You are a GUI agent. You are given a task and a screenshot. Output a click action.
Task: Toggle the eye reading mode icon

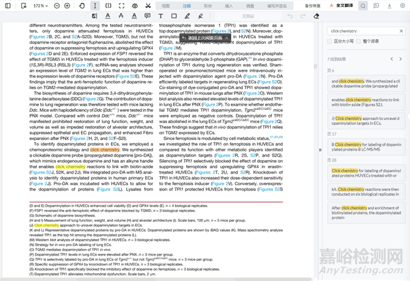(134, 5)
